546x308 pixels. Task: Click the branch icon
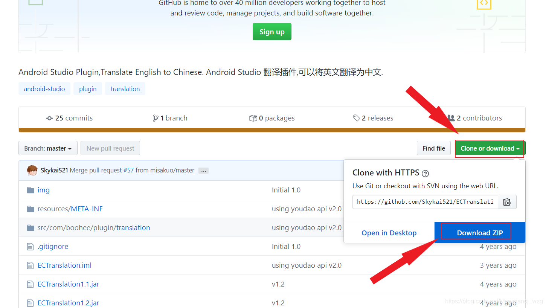156,118
